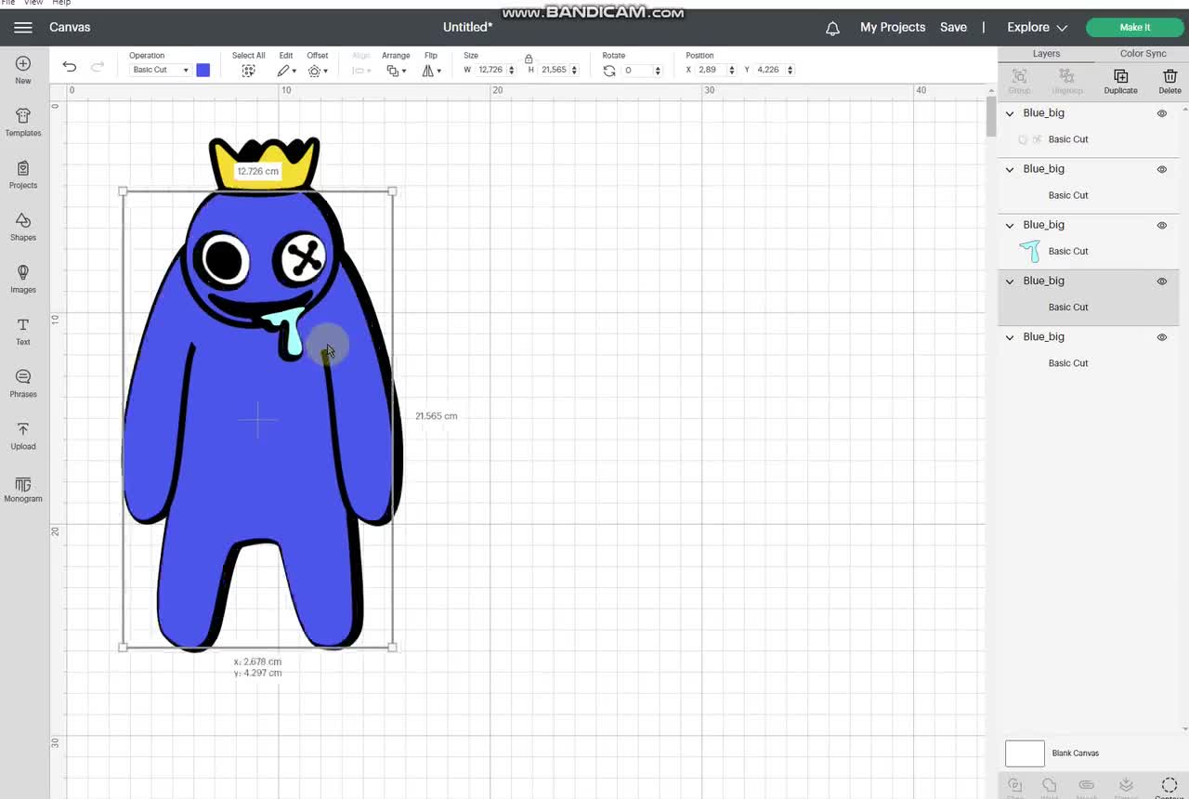Hide the second Blue_big layer
Screen dimensions: 1189x799
tap(1162, 169)
